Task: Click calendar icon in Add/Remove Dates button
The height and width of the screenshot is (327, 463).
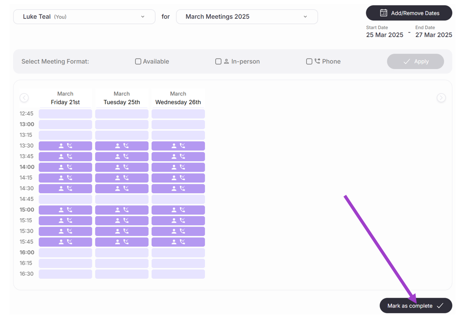Action: pos(383,13)
